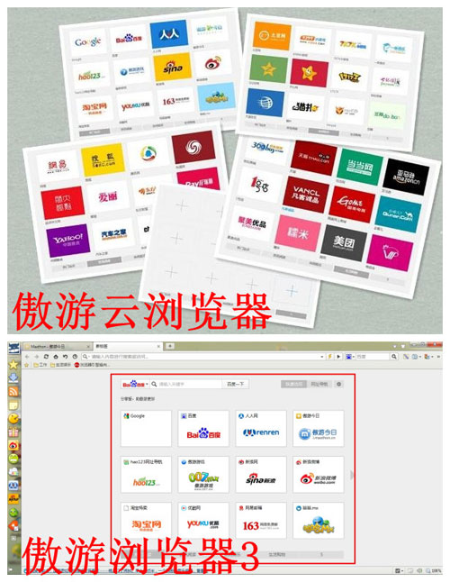Open the 百度 quick dial tile
Screen dimensions: 450x582
[x=203, y=428]
